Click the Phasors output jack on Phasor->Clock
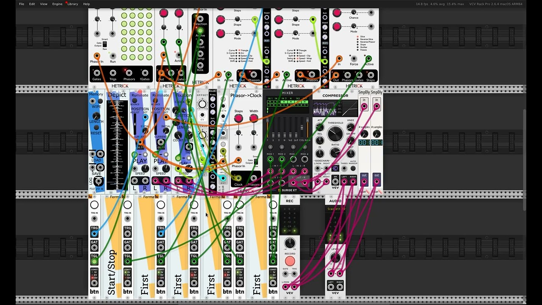The image size is (542, 305). [254, 178]
